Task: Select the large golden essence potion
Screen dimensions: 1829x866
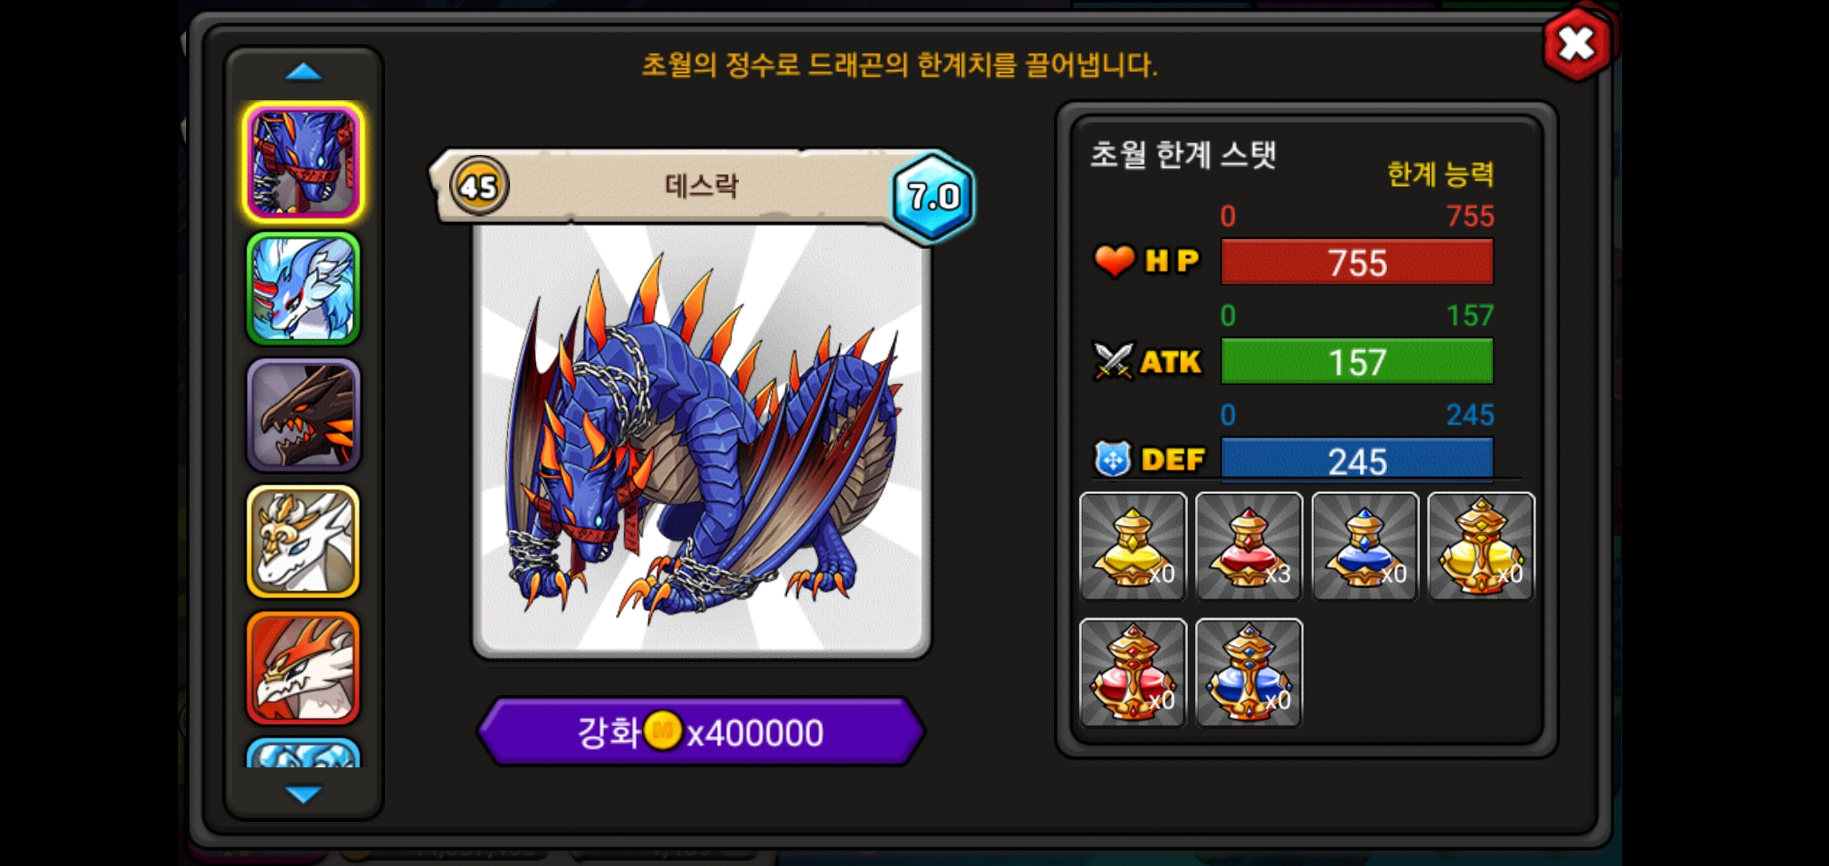Action: pyautogui.click(x=1482, y=546)
